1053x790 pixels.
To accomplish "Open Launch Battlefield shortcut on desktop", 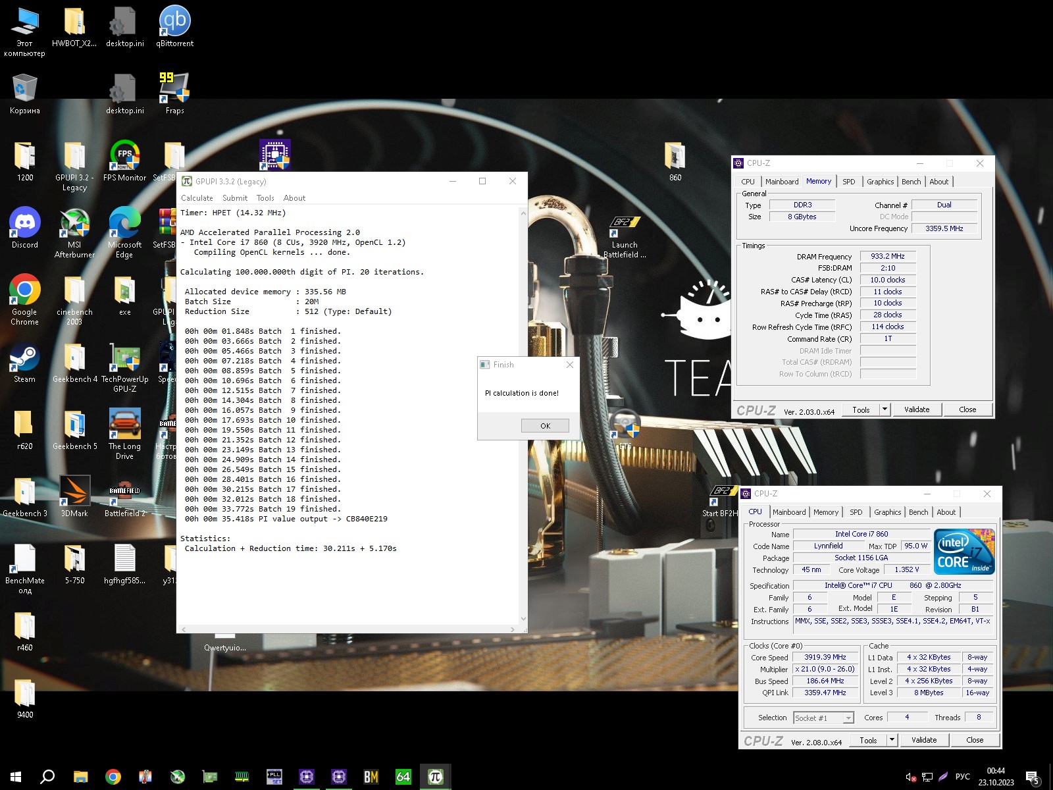I will [x=625, y=237].
